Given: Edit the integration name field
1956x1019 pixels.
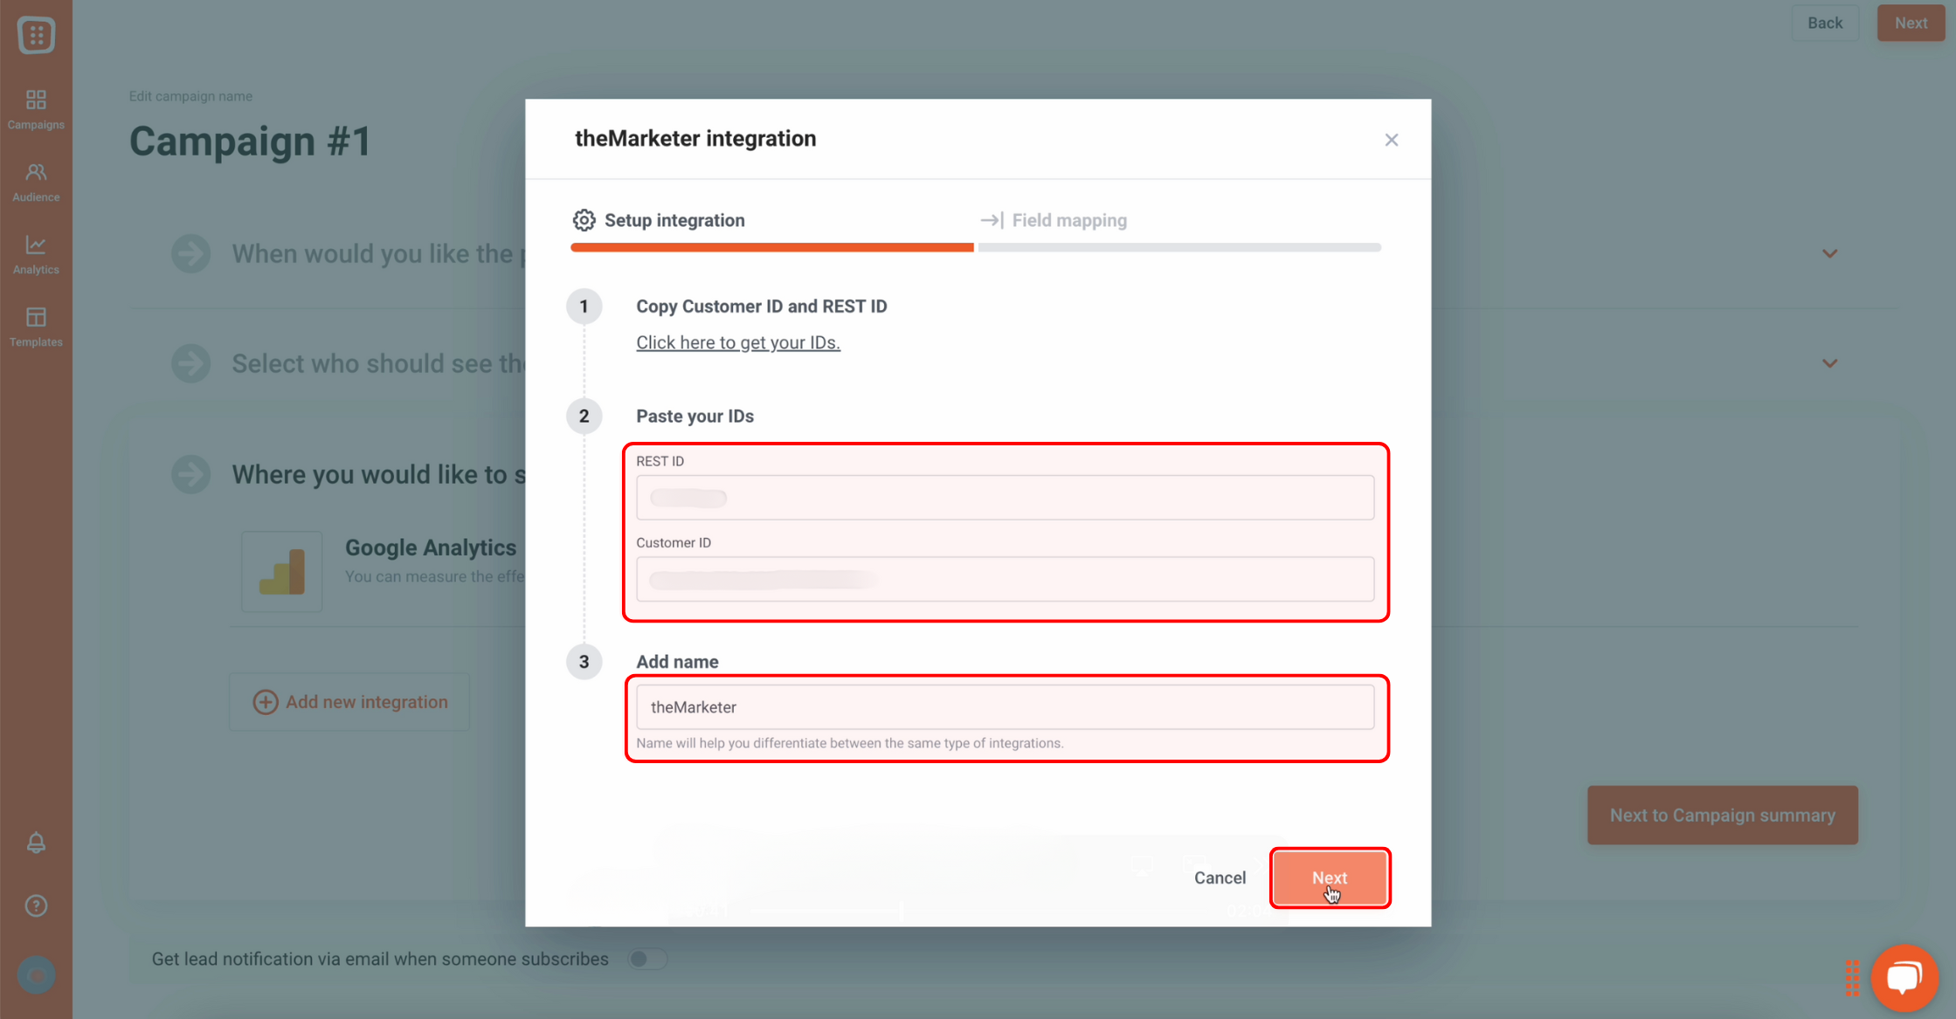Looking at the screenshot, I should coord(1005,707).
